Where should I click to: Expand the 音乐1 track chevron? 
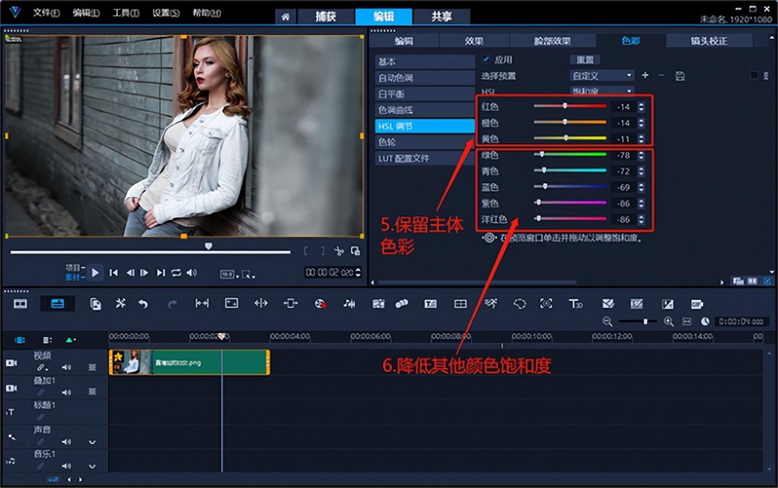(92, 466)
